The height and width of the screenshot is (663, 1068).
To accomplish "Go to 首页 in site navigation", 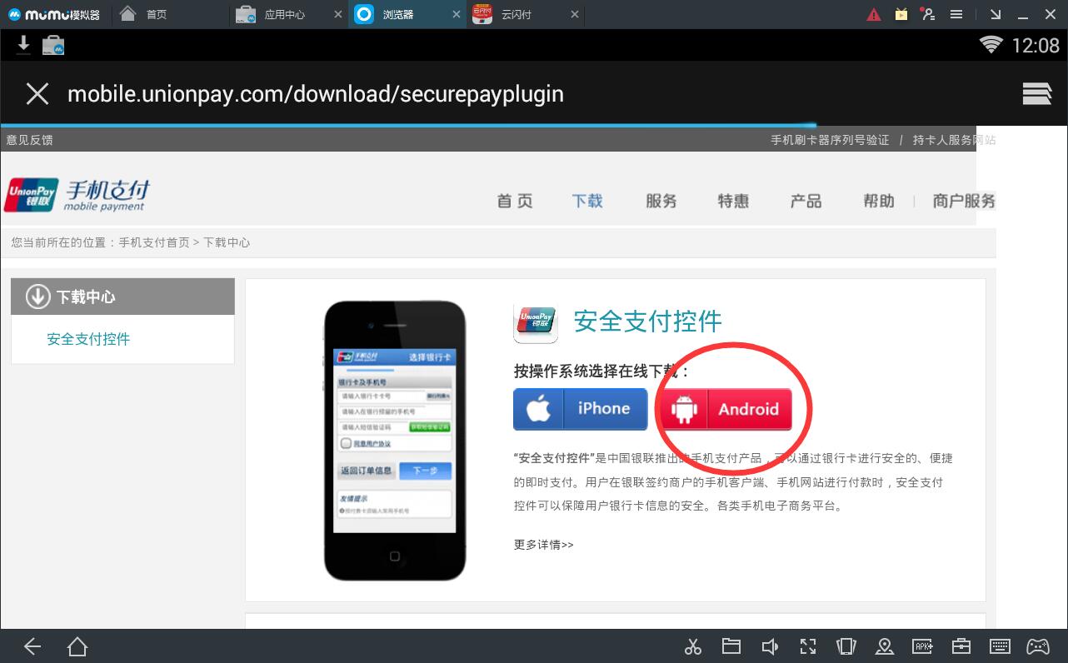I will tap(515, 201).
